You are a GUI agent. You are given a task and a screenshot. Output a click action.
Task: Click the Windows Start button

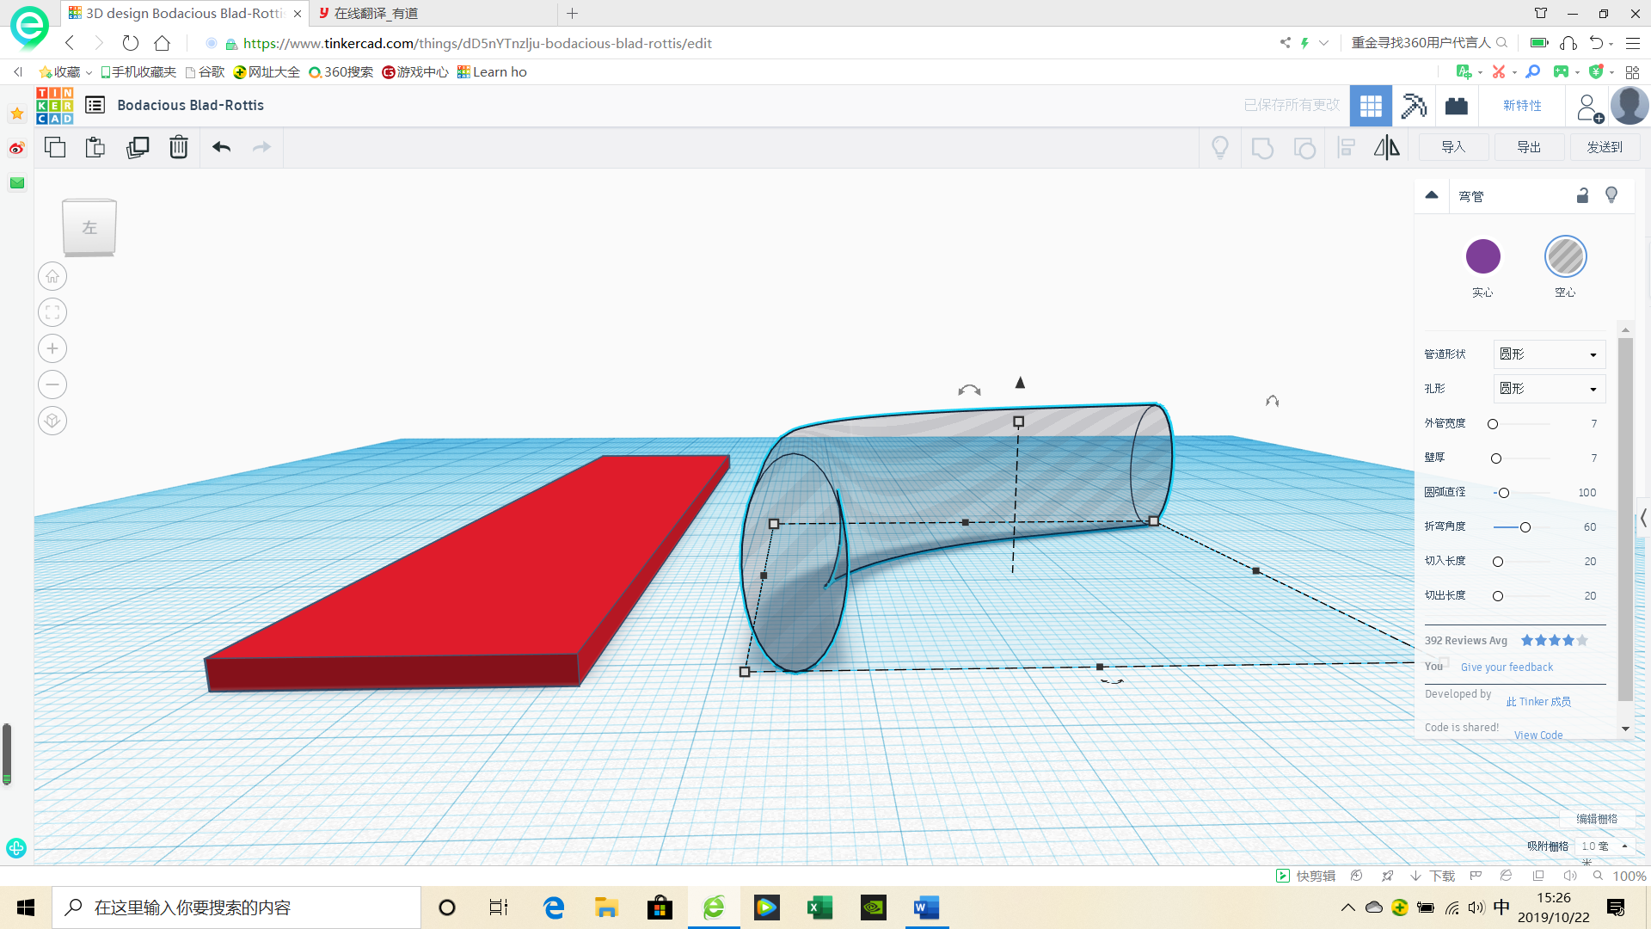pyautogui.click(x=26, y=907)
